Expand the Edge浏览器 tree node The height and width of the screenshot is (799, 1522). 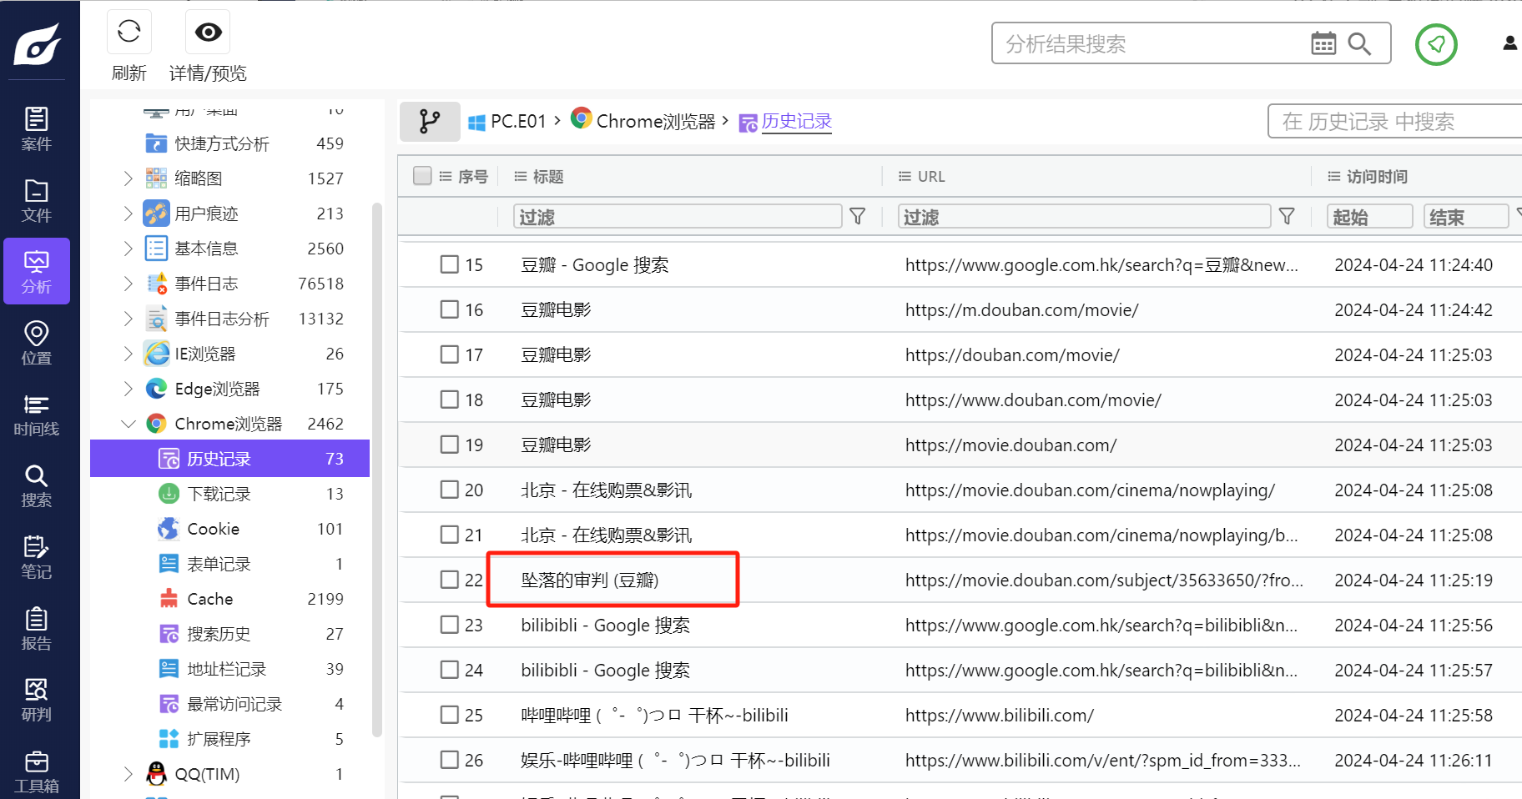coord(128,389)
